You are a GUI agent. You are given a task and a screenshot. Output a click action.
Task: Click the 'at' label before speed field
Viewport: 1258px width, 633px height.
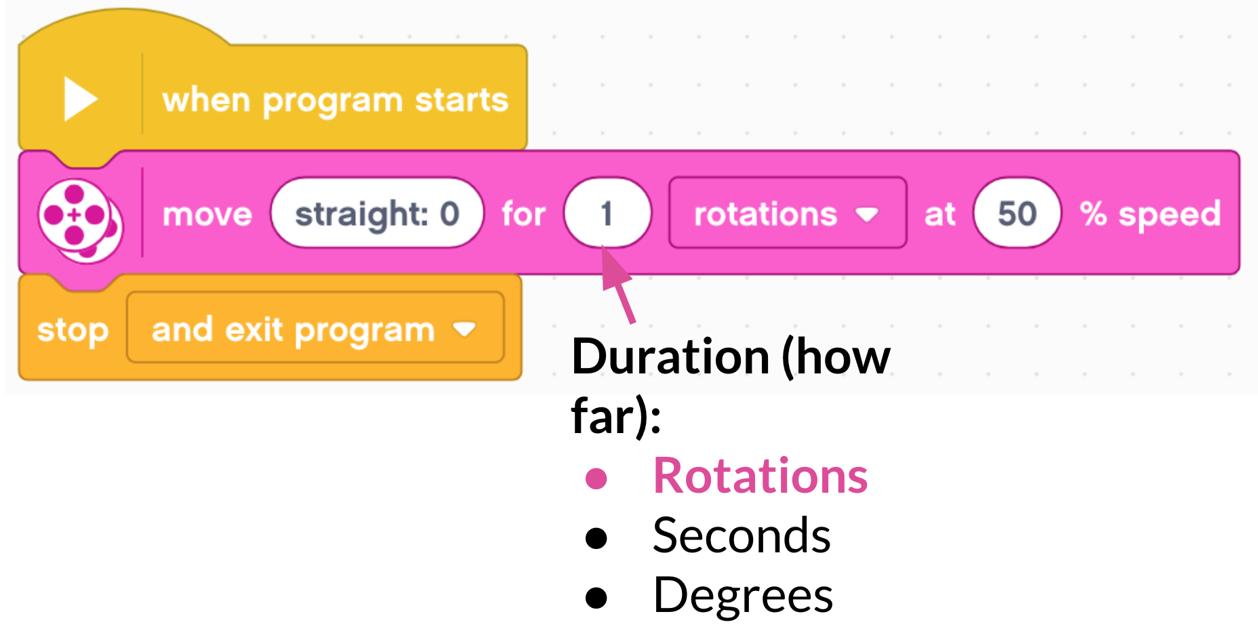click(x=939, y=214)
